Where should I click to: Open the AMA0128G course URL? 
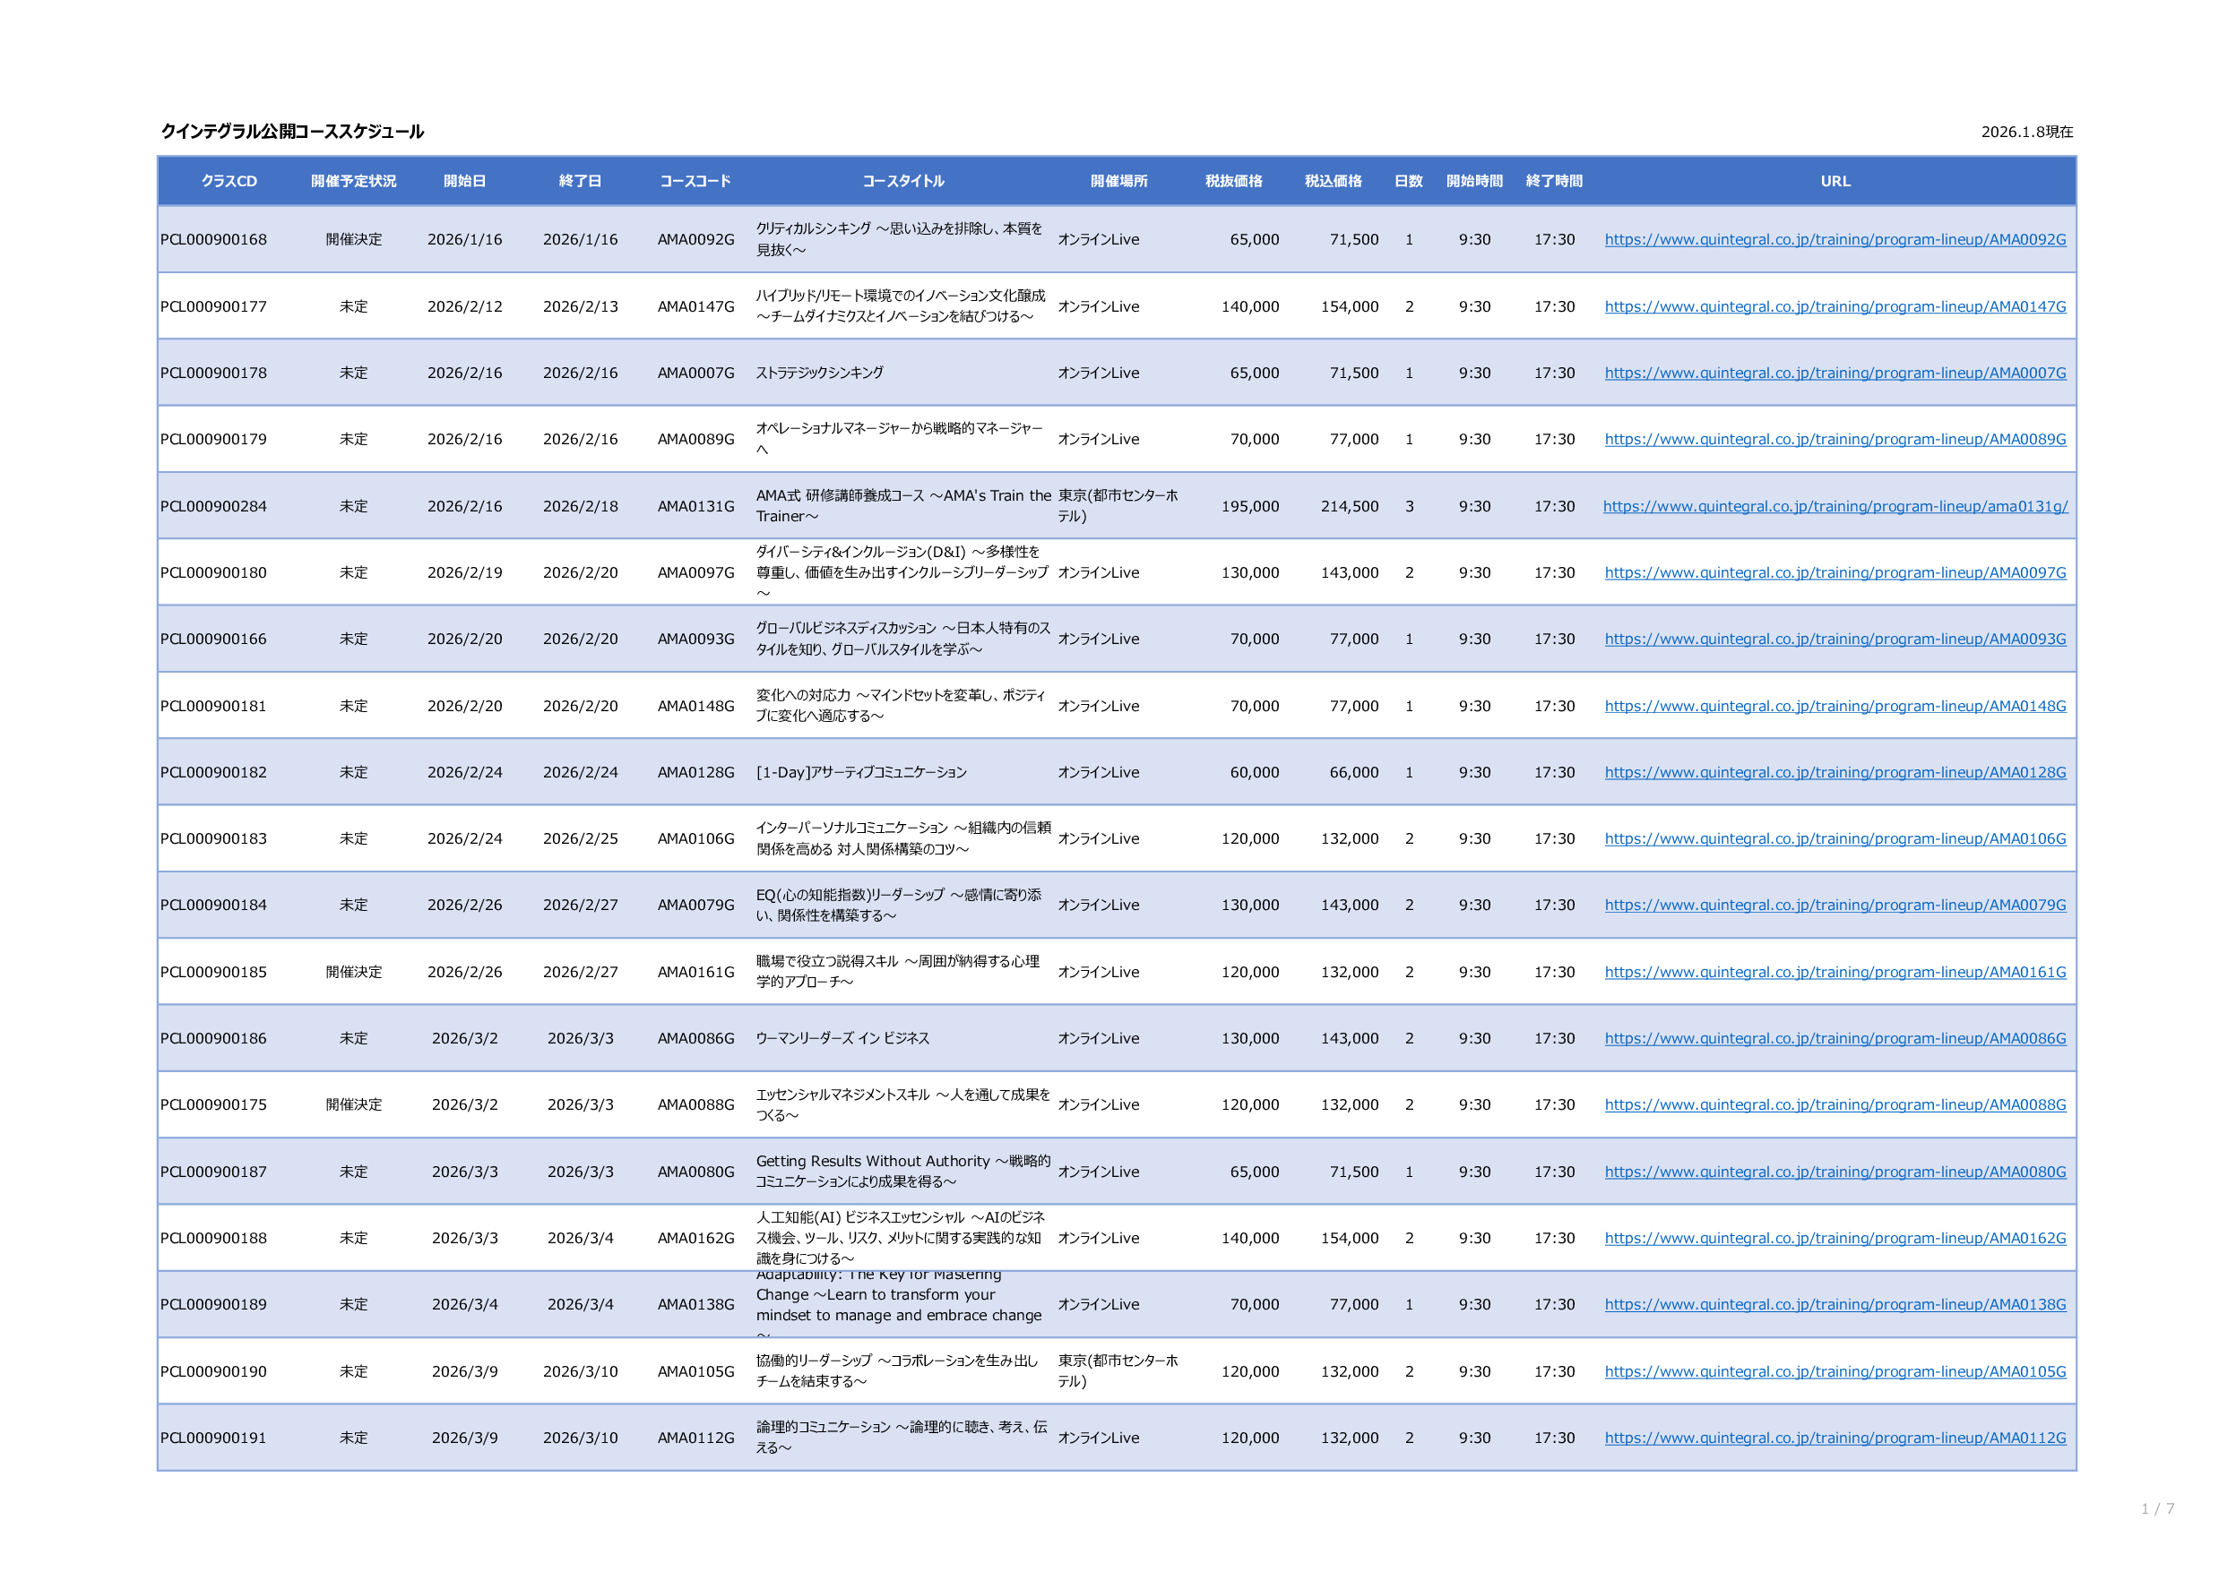[1835, 772]
